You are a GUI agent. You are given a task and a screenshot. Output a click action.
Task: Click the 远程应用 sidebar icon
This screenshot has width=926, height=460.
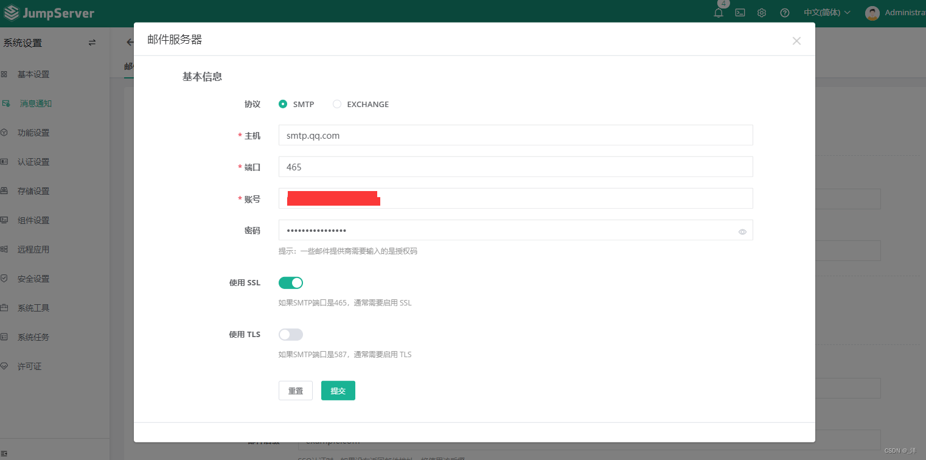coord(4,249)
